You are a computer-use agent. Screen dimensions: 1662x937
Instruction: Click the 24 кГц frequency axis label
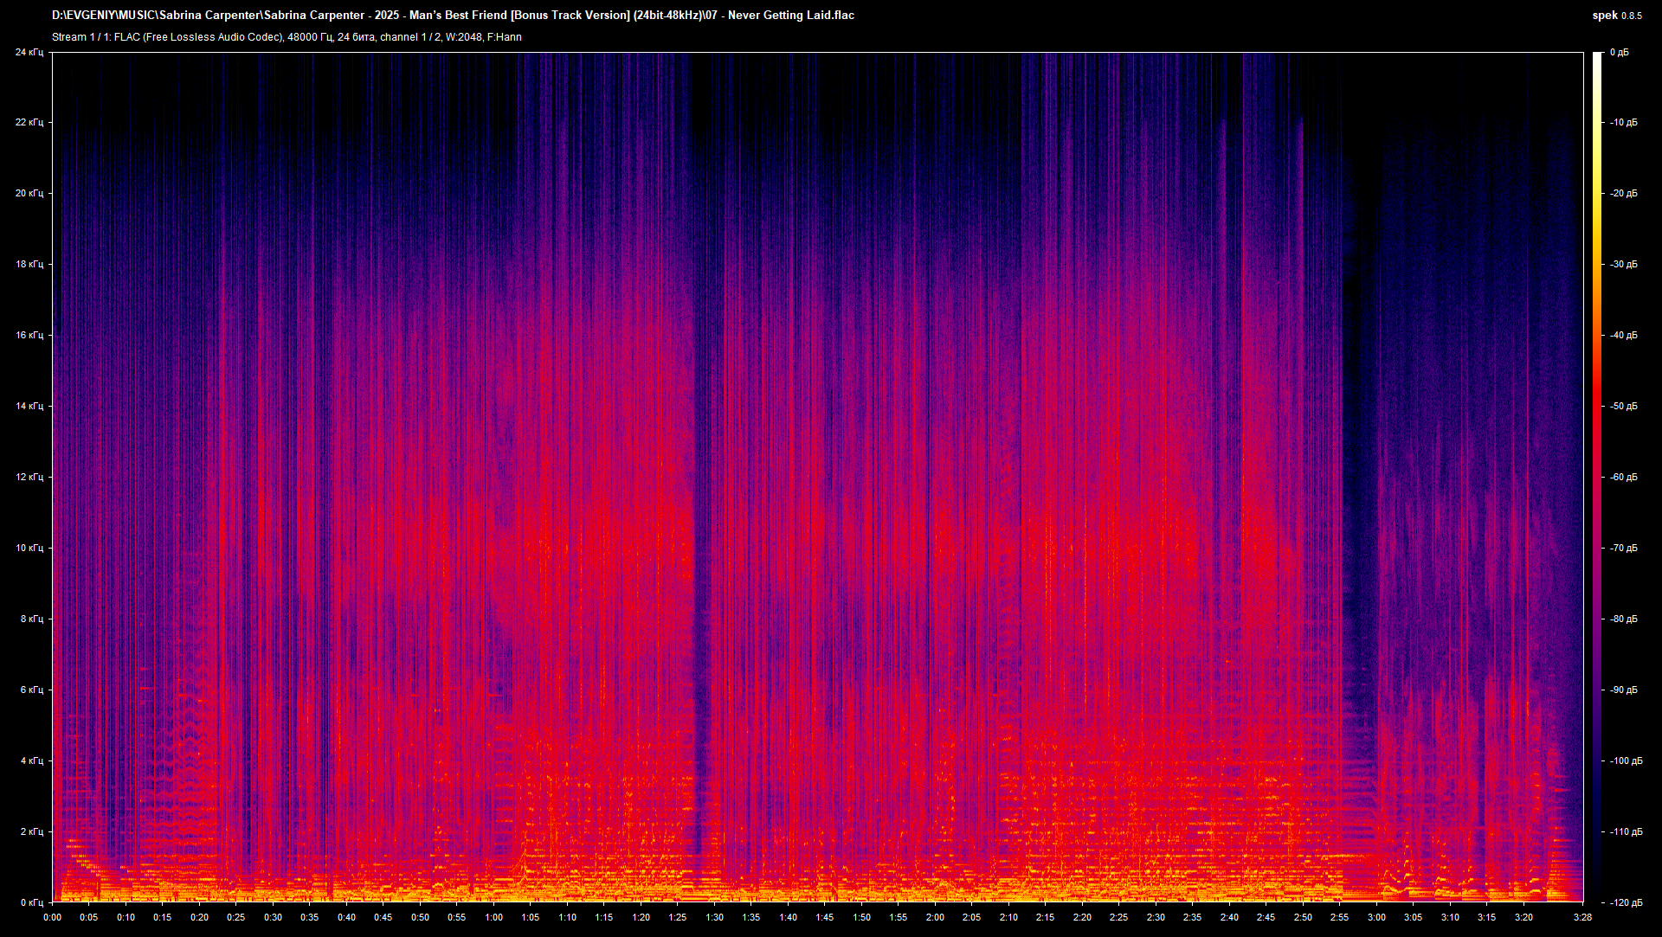[29, 53]
